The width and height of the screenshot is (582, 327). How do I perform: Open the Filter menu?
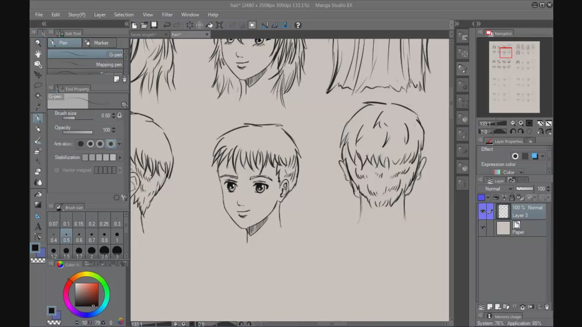pyautogui.click(x=167, y=15)
